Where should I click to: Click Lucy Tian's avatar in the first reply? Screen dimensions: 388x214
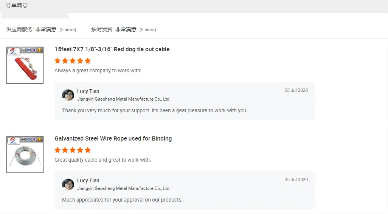pos(68,95)
